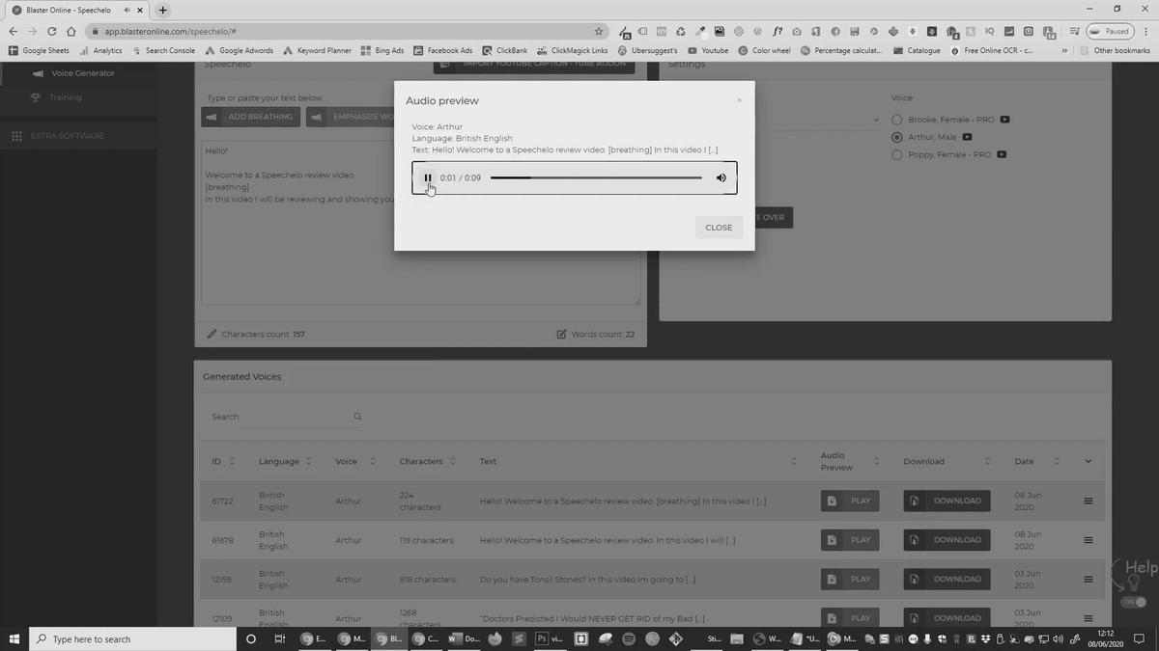Screen dimensions: 1159x651
Task: Open hamburger menu for row 12159
Action: [1088, 579]
